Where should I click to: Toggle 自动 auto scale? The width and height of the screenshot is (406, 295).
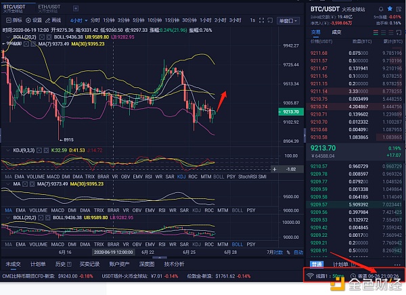point(298,252)
